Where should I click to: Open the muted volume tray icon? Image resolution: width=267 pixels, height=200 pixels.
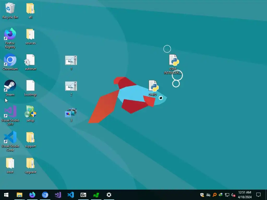tap(233, 195)
